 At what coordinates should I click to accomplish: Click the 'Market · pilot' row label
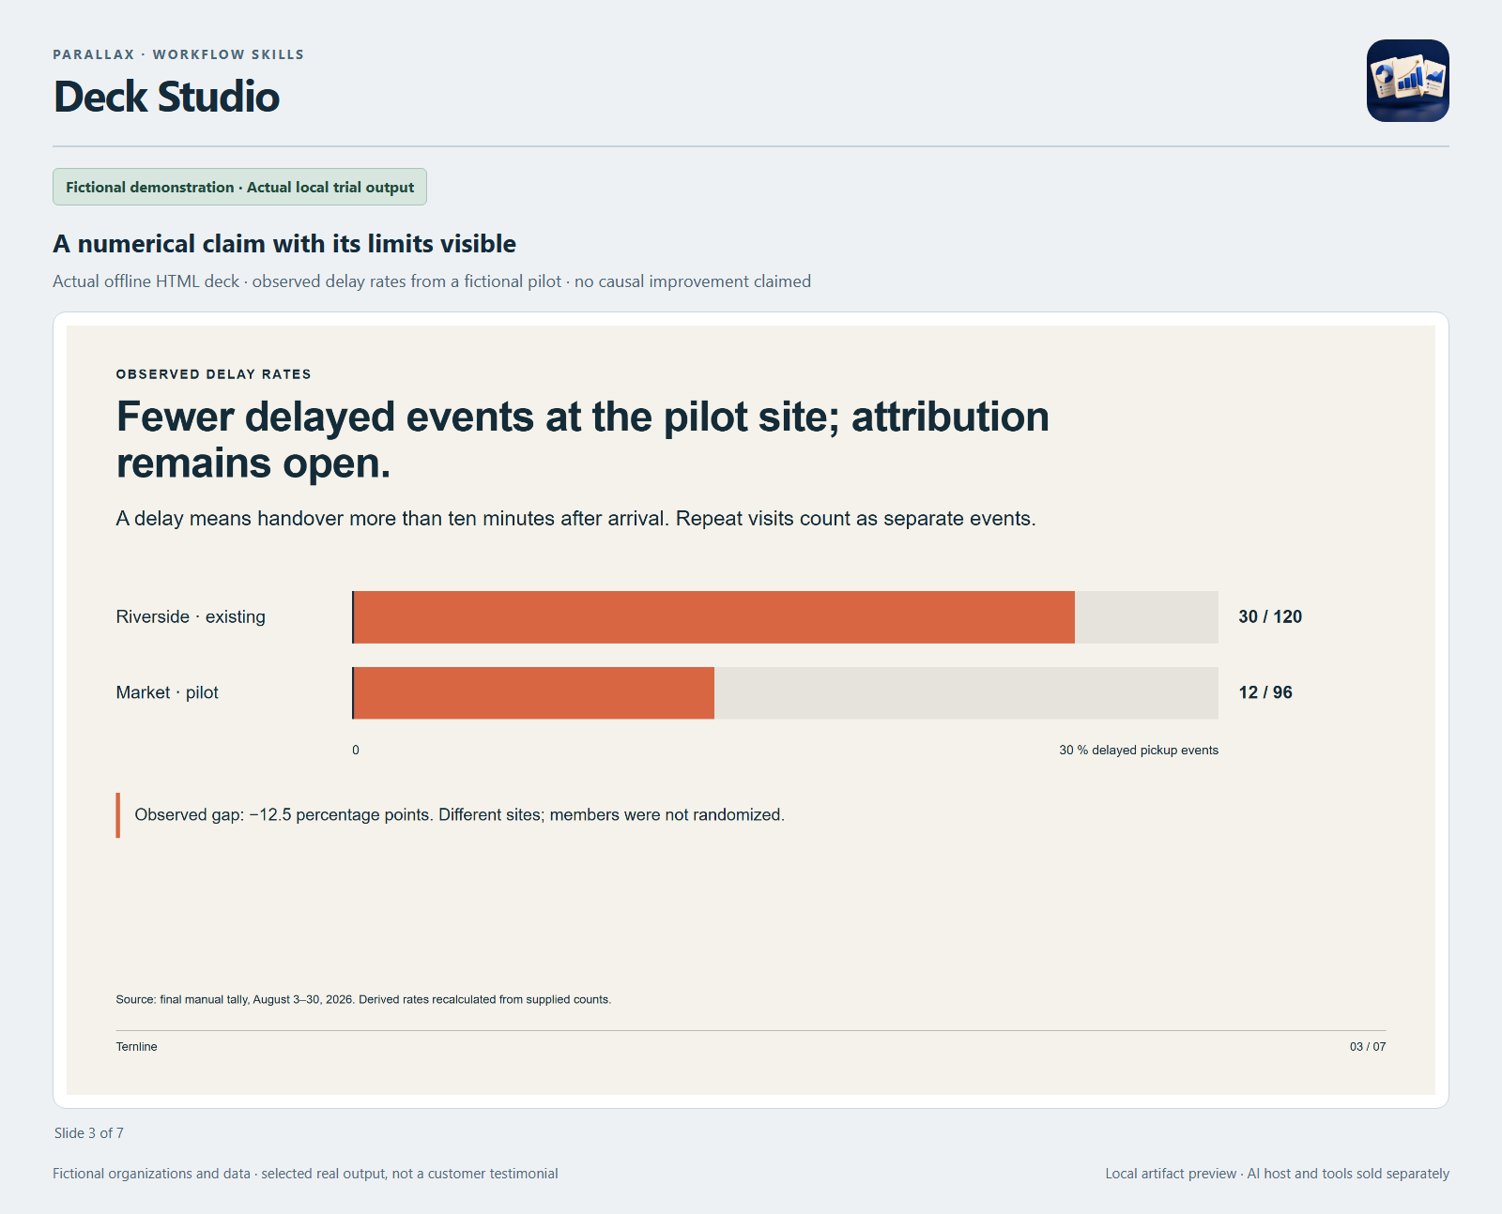pos(167,692)
